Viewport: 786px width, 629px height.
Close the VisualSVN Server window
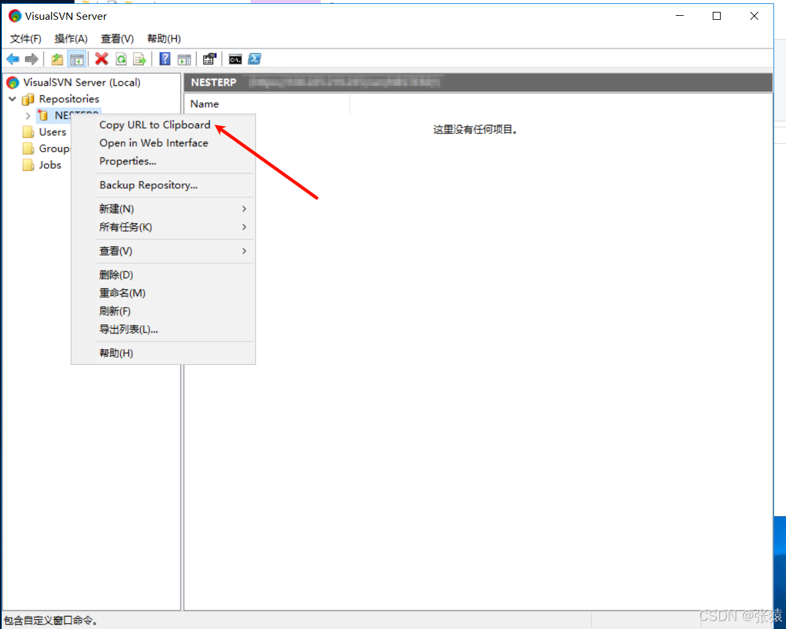coord(754,16)
